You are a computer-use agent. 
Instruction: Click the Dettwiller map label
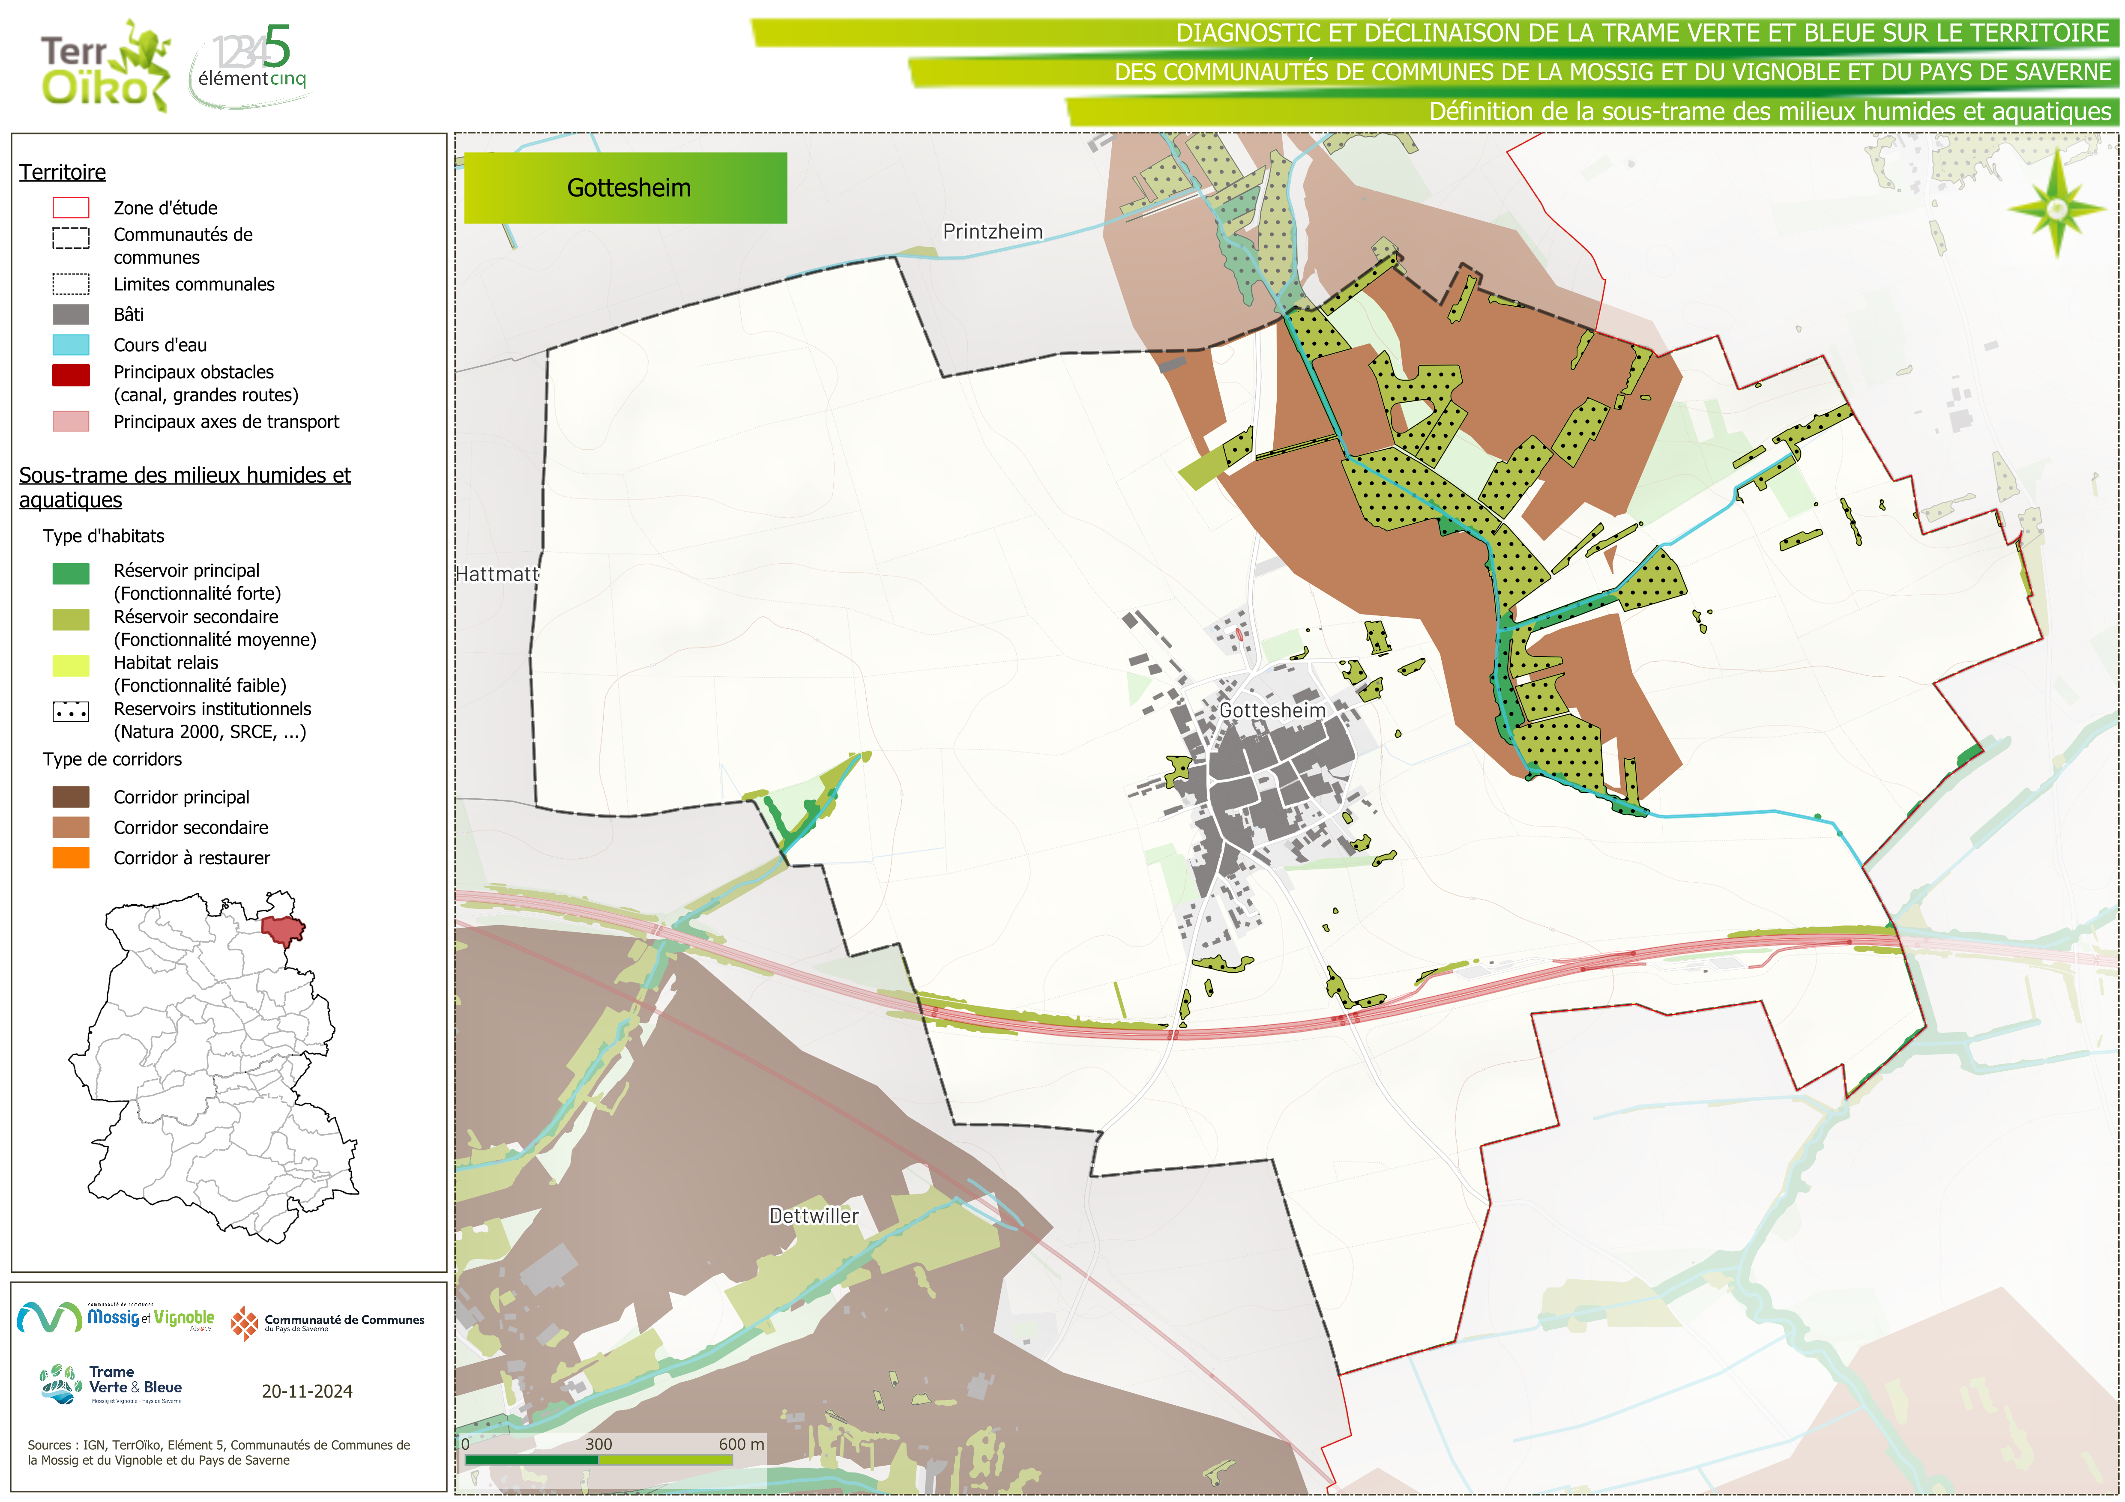tap(814, 1216)
